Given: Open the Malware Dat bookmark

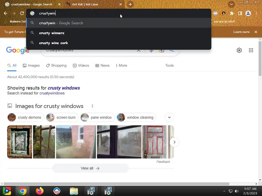Looking at the screenshot, I should click(15, 21).
